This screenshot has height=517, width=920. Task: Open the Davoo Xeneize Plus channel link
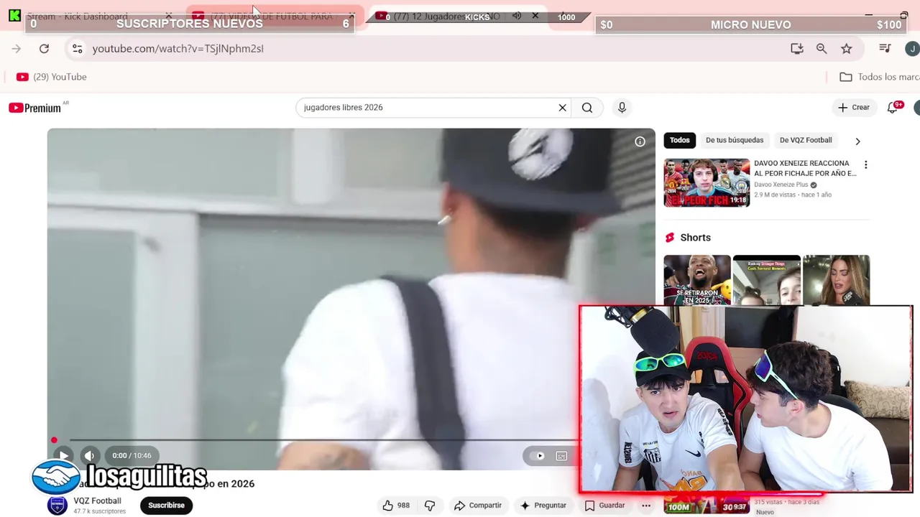coord(781,185)
